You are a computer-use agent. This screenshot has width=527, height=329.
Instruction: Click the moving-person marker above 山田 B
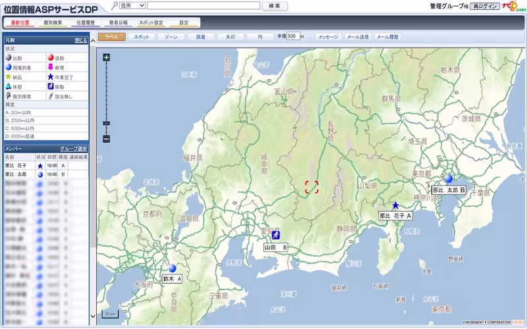274,235
